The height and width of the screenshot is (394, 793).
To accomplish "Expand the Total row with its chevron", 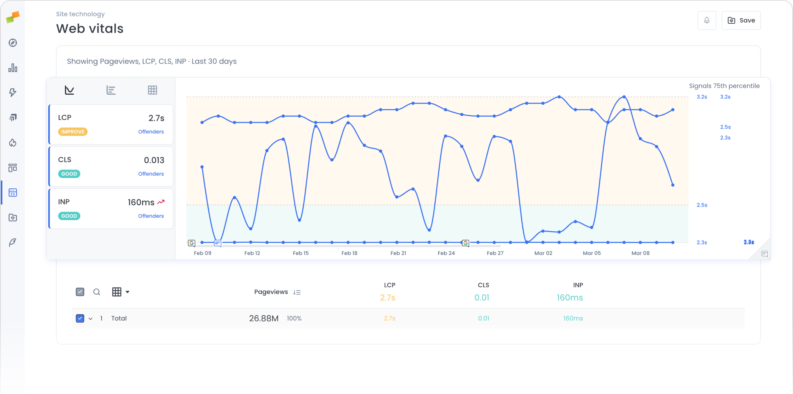I will click(90, 318).
